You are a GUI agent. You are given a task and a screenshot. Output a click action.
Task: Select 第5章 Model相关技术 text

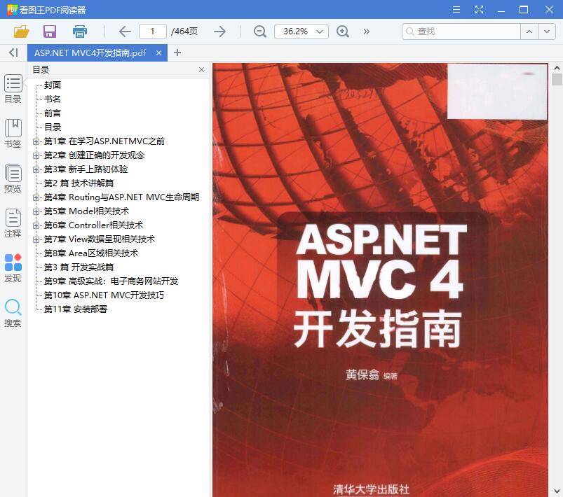pyautogui.click(x=86, y=211)
